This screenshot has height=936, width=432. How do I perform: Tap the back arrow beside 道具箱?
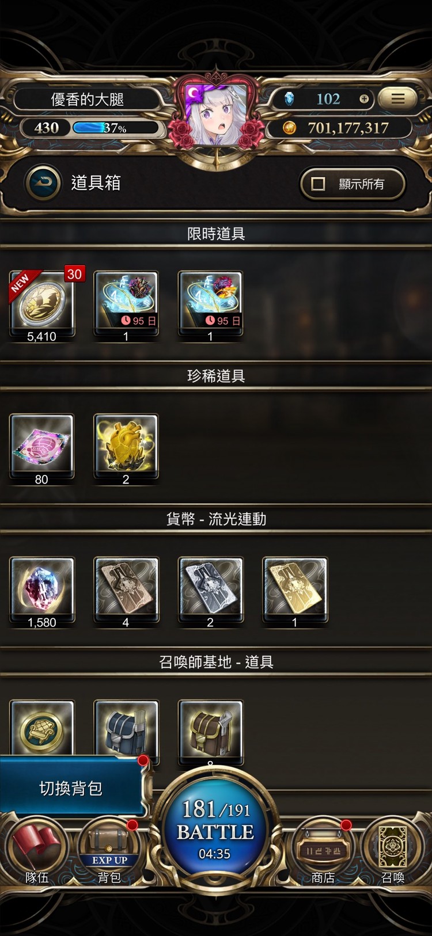[43, 182]
